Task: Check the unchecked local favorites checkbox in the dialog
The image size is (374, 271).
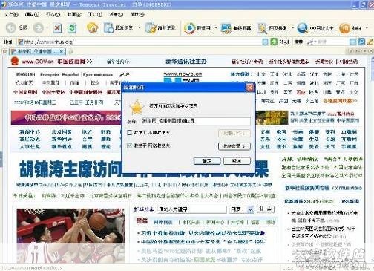Action: [129, 133]
